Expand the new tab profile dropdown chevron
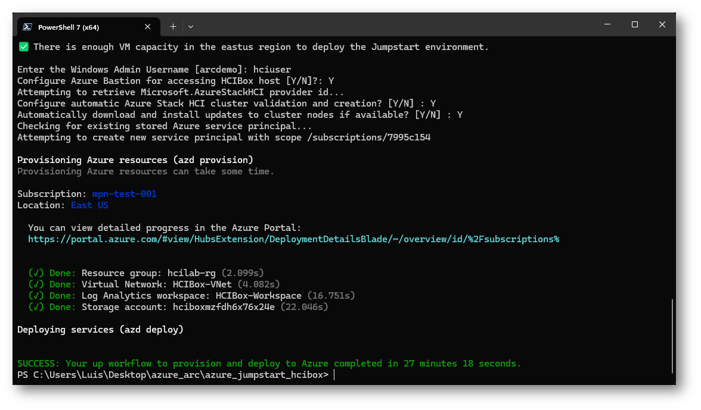The image size is (701, 410). tap(191, 27)
